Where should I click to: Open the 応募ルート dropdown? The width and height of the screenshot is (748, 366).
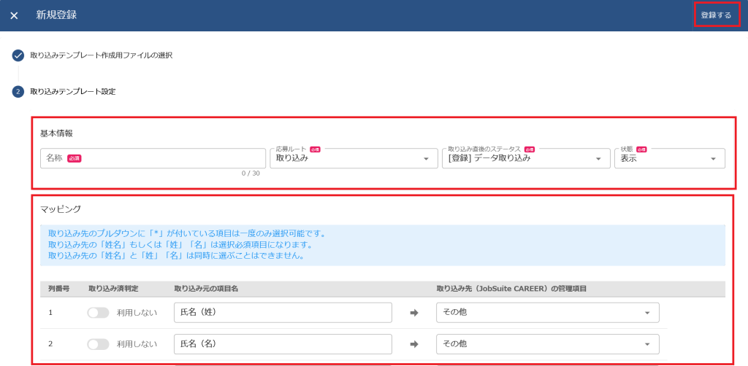(354, 158)
